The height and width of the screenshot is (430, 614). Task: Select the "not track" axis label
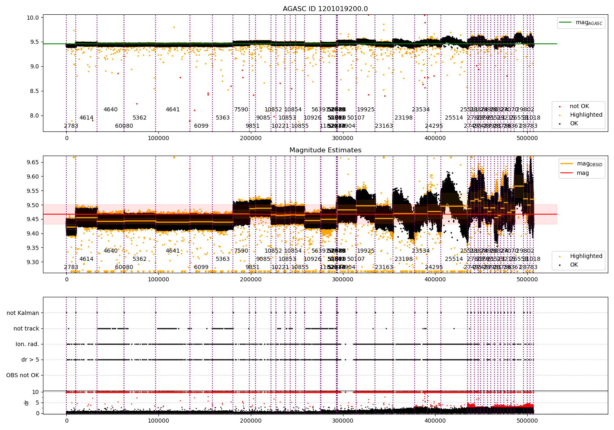26,328
